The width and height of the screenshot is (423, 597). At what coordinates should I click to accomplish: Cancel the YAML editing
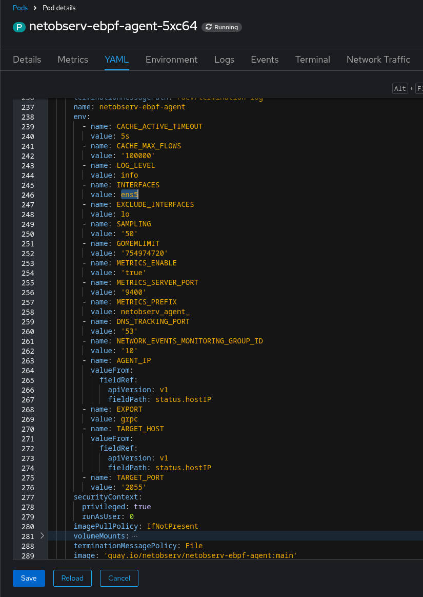(119, 578)
